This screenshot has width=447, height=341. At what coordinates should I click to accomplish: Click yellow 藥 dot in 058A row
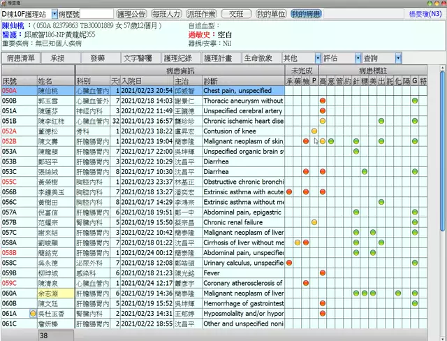point(298,242)
